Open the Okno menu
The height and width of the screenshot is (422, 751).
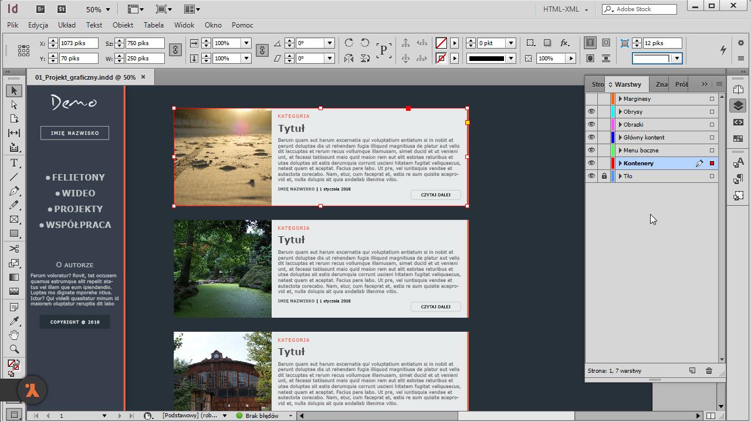213,25
